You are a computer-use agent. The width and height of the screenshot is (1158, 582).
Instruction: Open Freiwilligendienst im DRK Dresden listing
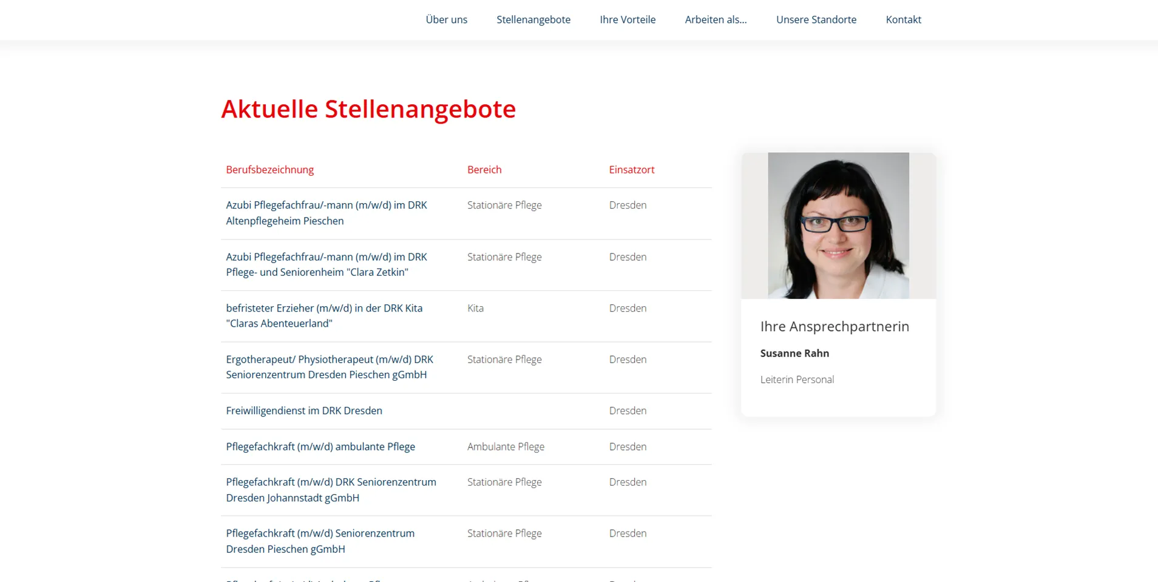coord(303,410)
